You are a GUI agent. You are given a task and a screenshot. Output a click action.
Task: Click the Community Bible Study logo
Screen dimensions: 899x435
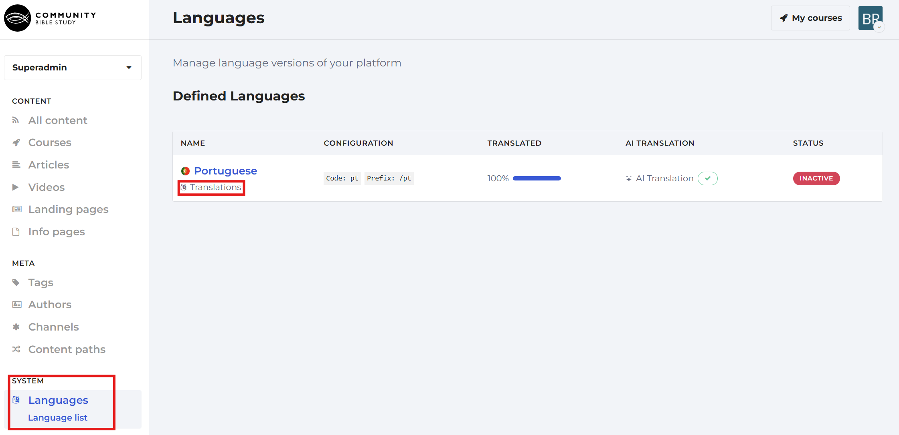tap(51, 18)
